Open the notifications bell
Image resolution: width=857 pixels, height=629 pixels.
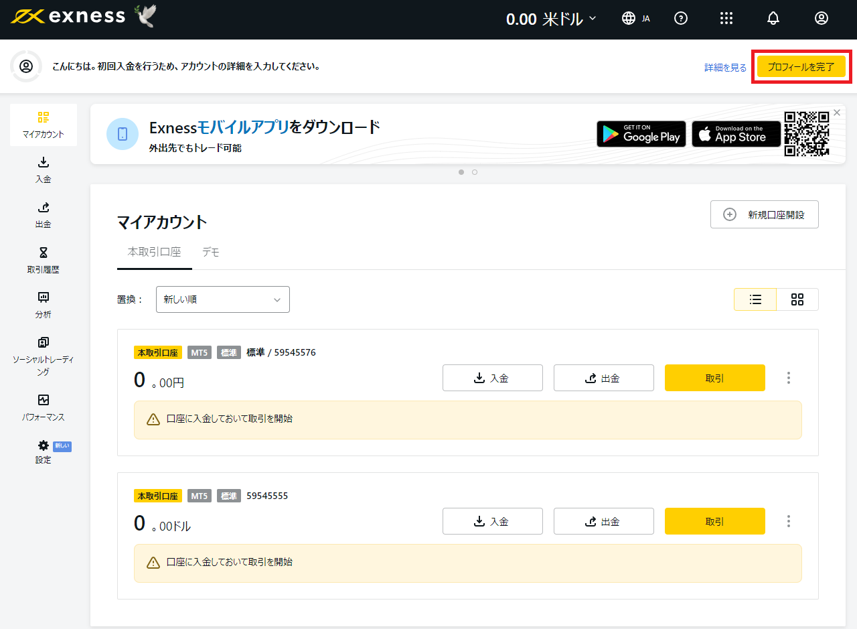pyautogui.click(x=773, y=19)
